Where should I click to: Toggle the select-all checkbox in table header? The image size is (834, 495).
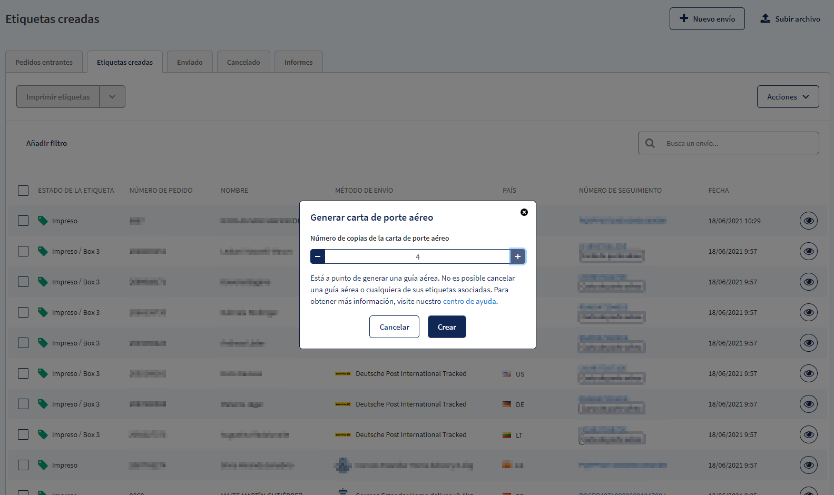tap(23, 190)
